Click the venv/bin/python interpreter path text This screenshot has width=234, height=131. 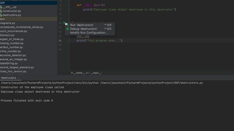point(50,83)
